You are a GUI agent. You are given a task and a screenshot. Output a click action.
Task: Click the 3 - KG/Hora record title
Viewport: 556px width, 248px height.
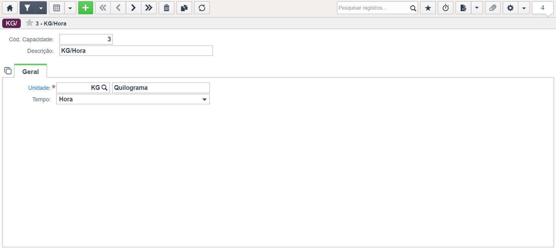pyautogui.click(x=51, y=24)
